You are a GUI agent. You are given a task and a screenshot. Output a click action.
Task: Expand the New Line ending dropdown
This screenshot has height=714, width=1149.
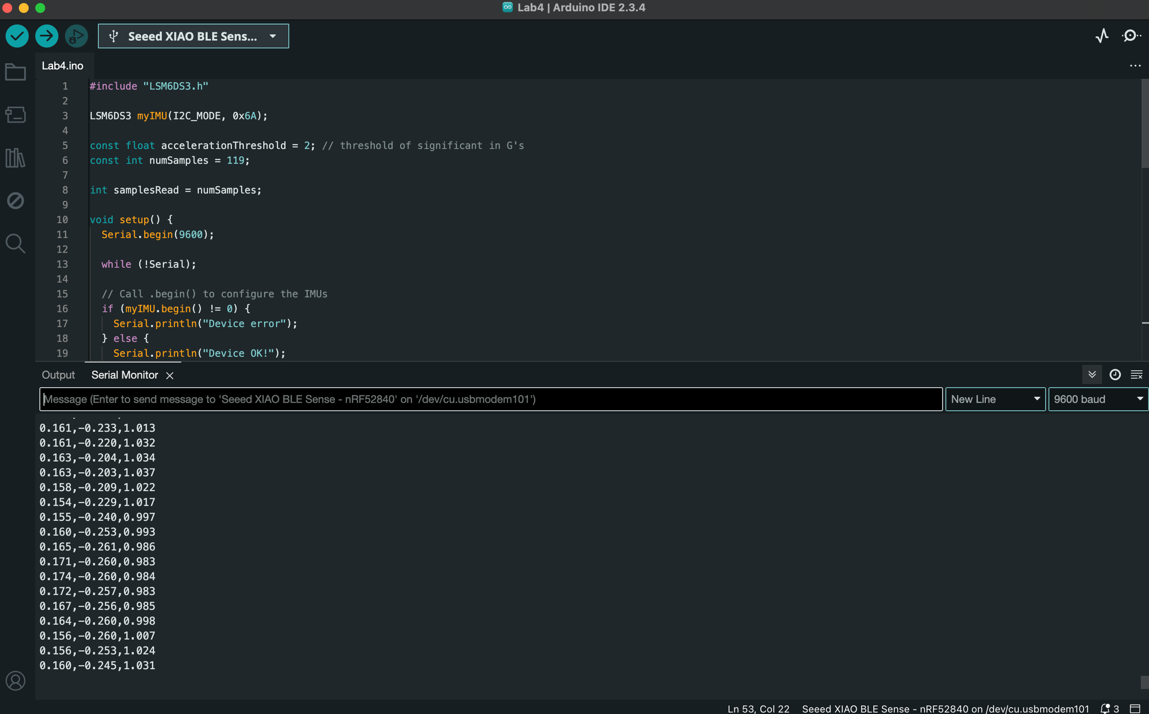click(x=995, y=399)
